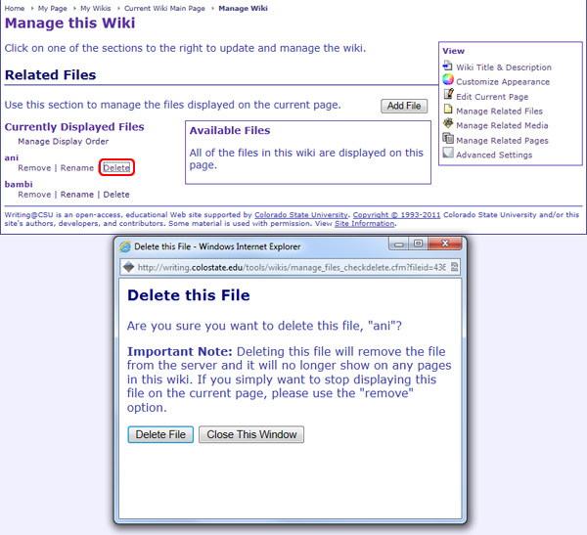Open My Wikis in the breadcrumb
587x535 pixels.
tap(97, 8)
